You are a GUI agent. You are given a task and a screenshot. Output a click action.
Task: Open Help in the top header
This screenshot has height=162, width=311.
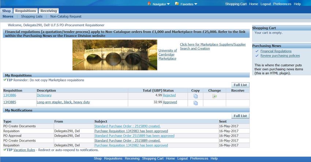(x=297, y=4)
